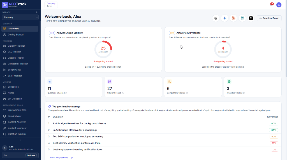The image size is (287, 160).
Task: Click the Bot Detection icon
Action: coord(4,99)
